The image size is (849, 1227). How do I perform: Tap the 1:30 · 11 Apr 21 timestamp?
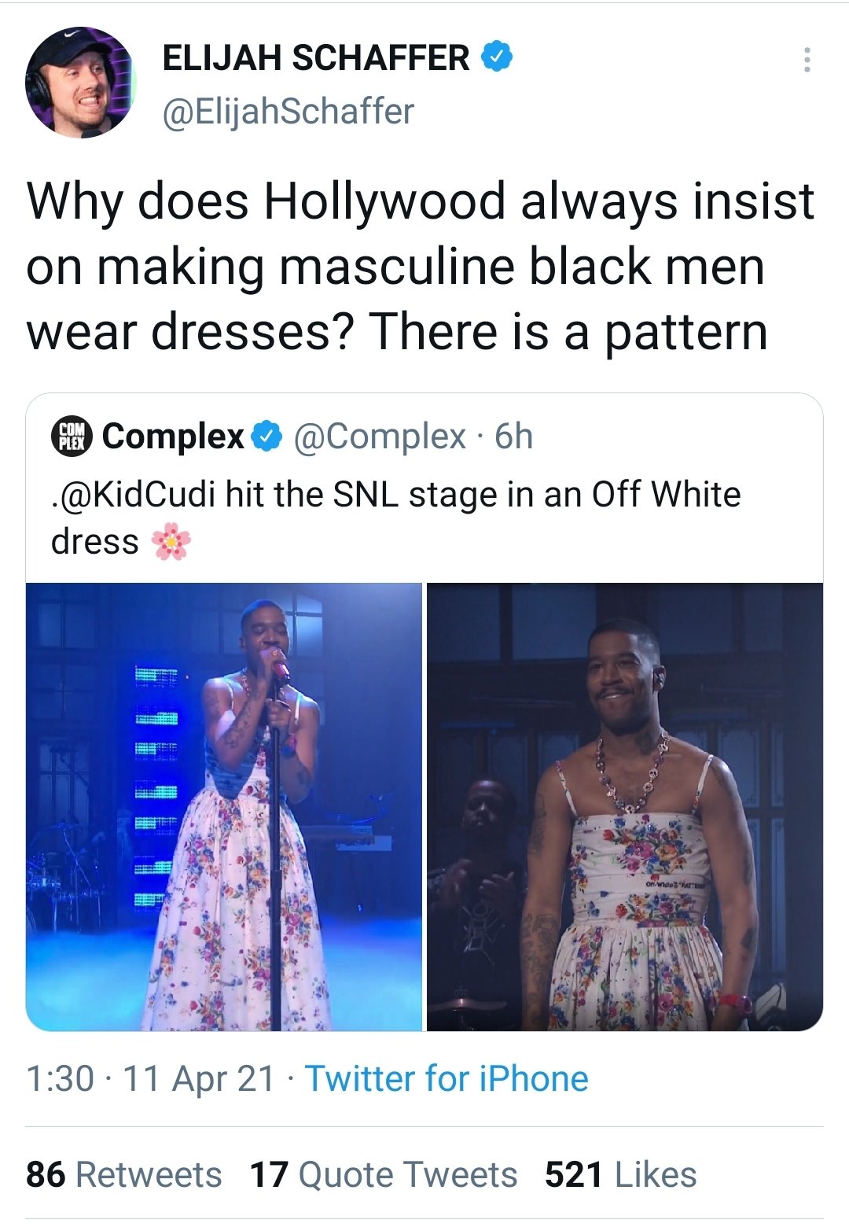pos(151,1078)
